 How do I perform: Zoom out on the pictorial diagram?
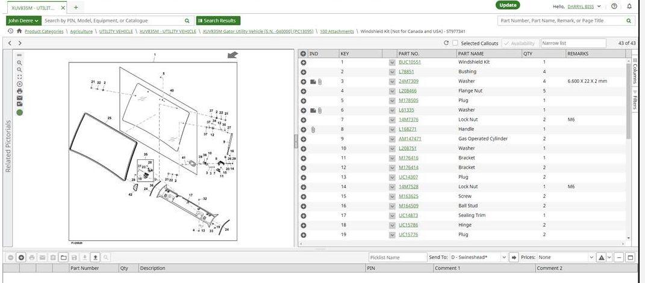point(19,70)
